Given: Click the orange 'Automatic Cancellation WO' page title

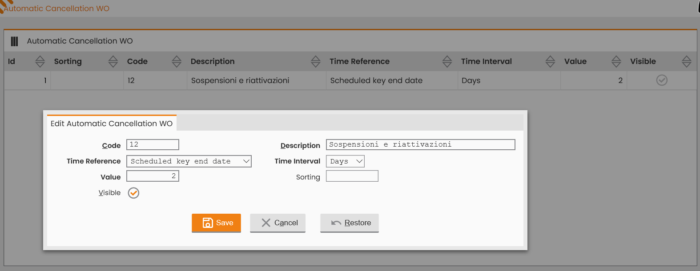Looking at the screenshot, I should point(56,8).
